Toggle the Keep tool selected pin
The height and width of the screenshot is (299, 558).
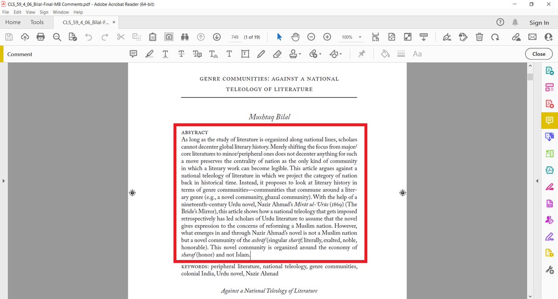pyautogui.click(x=361, y=54)
